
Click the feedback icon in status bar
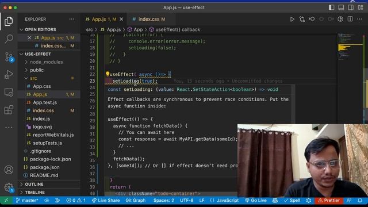[x=349, y=201]
